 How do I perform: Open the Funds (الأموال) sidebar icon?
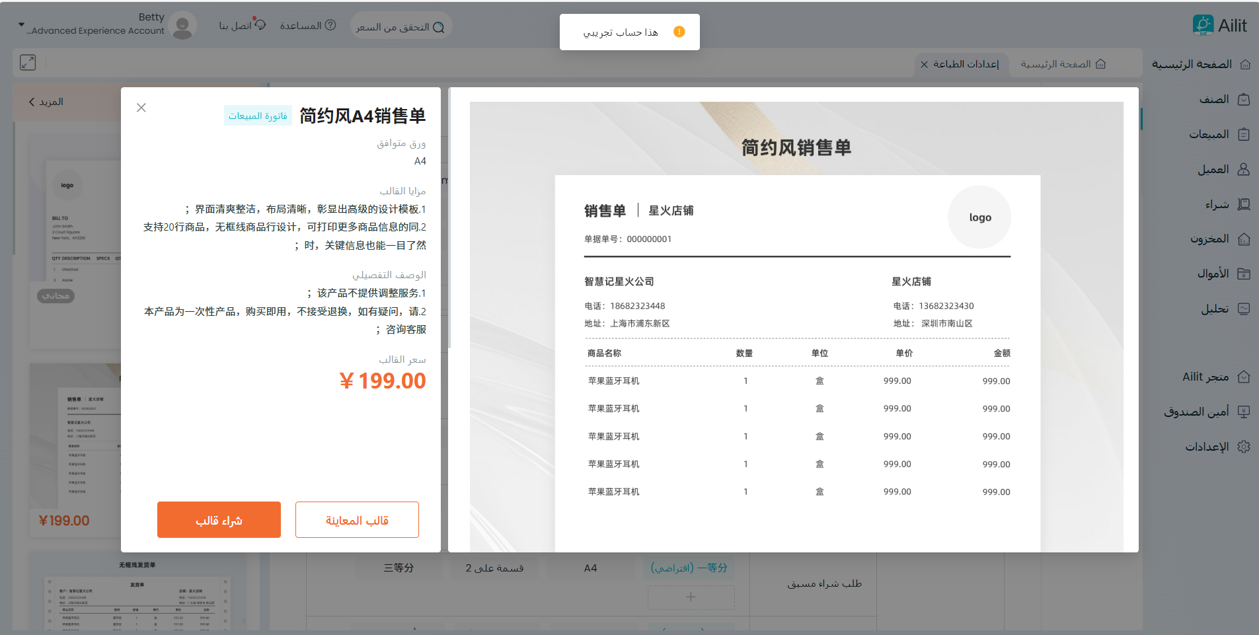[1243, 274]
